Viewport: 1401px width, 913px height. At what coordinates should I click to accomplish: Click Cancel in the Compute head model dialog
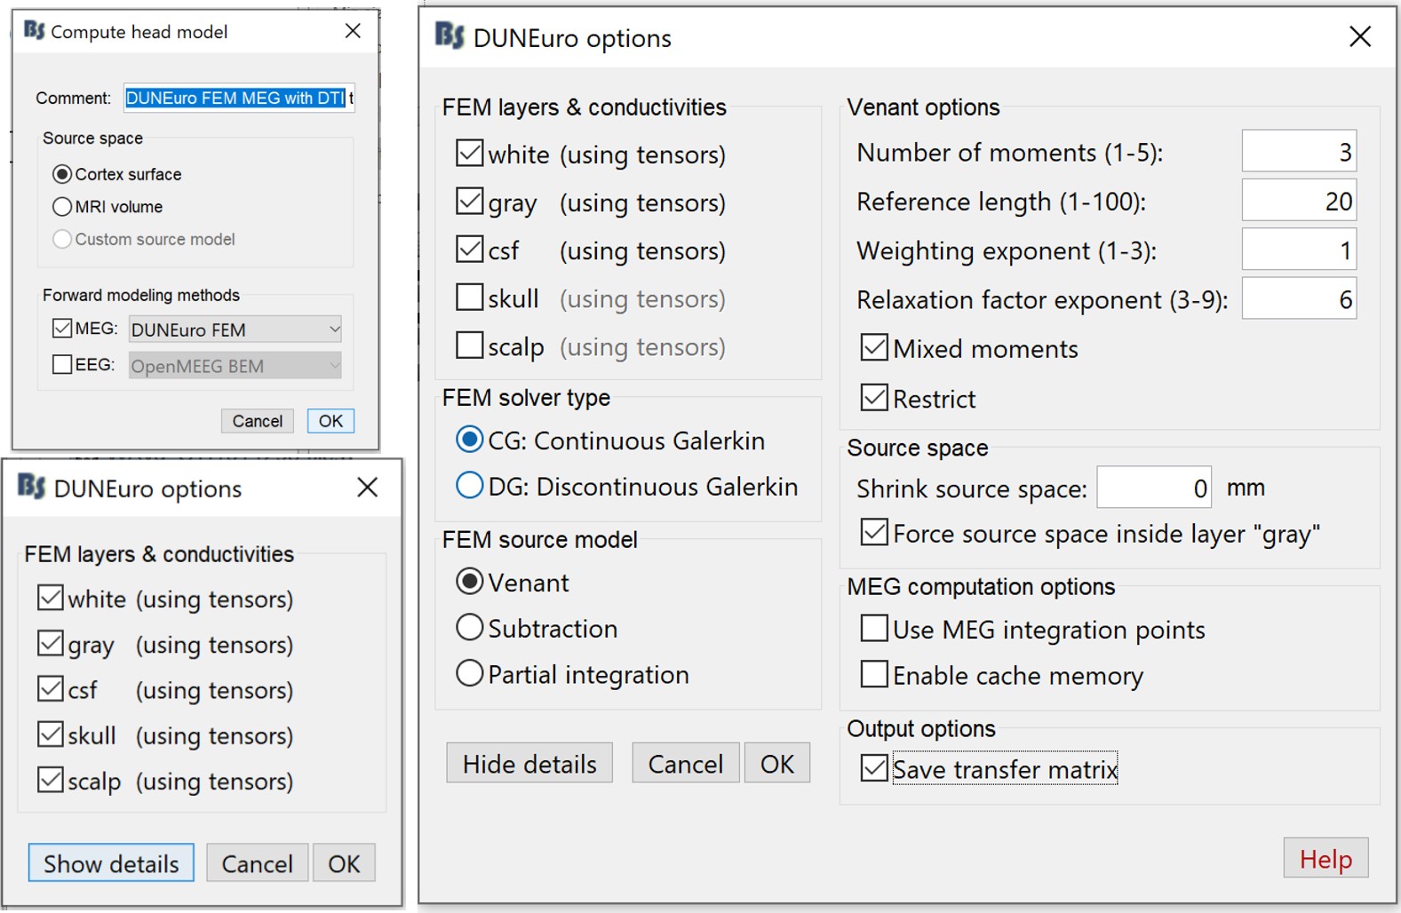pos(258,421)
